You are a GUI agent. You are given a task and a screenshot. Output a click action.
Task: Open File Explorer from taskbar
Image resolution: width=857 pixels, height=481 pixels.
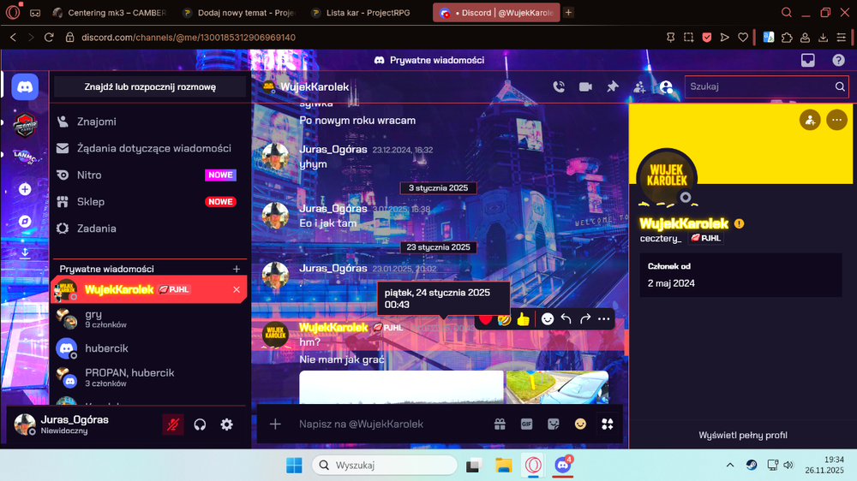point(503,466)
